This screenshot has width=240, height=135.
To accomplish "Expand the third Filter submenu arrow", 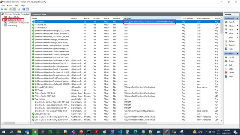I will click(237, 33).
